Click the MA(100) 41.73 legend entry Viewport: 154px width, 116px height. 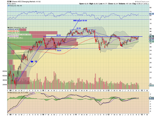pos(14,31)
